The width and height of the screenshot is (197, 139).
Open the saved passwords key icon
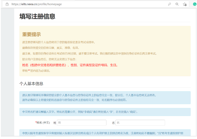170,4
